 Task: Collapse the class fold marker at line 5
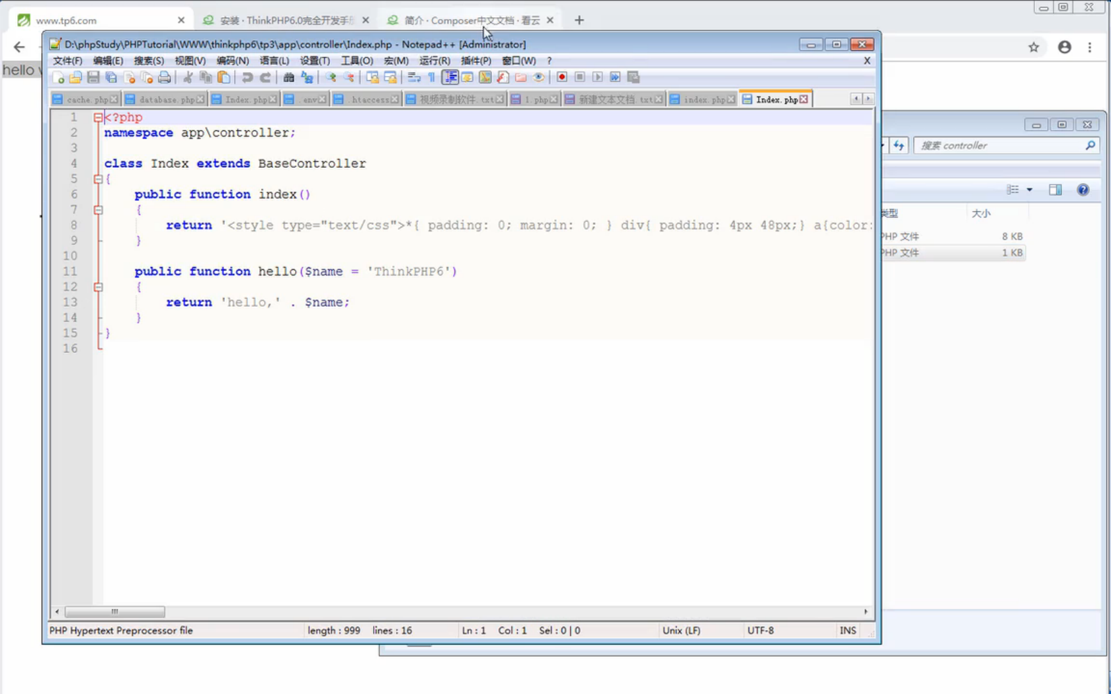pos(98,179)
